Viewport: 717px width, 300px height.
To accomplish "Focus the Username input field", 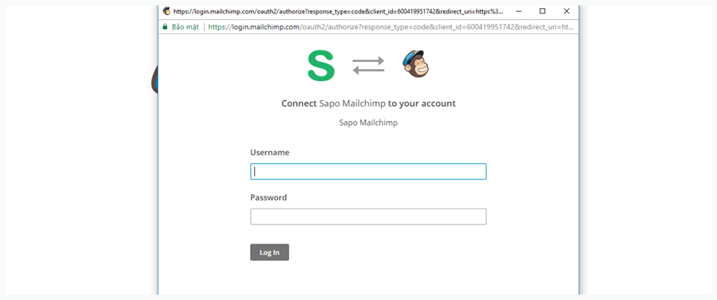I will (368, 172).
